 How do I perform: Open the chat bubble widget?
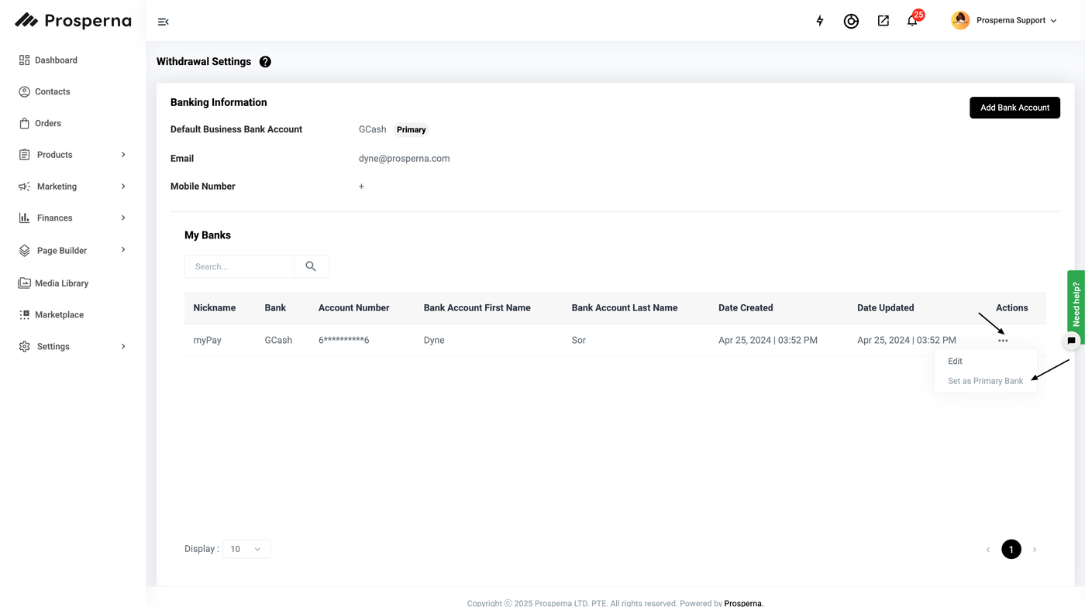(1071, 341)
